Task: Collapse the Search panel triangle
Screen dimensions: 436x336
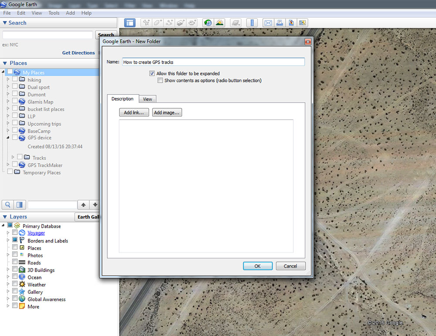Action: [x=5, y=23]
